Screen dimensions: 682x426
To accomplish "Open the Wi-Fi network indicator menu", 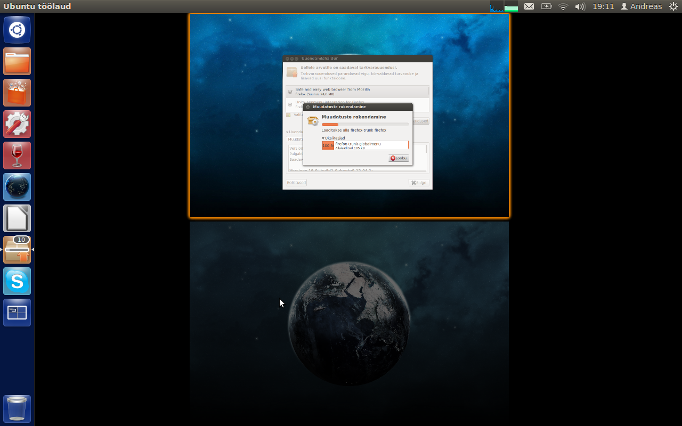I will click(563, 6).
